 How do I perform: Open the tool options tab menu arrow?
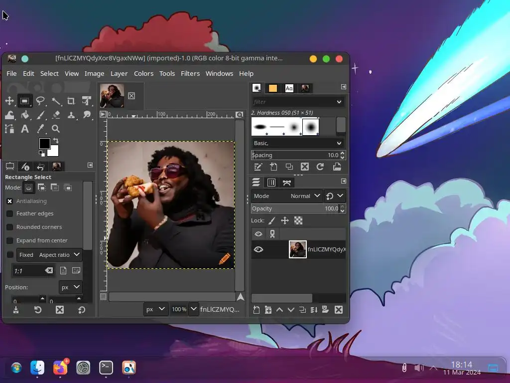90,166
